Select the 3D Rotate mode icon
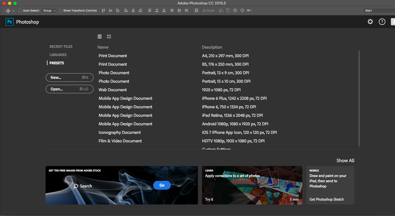395x216 pixels. coord(221,10)
